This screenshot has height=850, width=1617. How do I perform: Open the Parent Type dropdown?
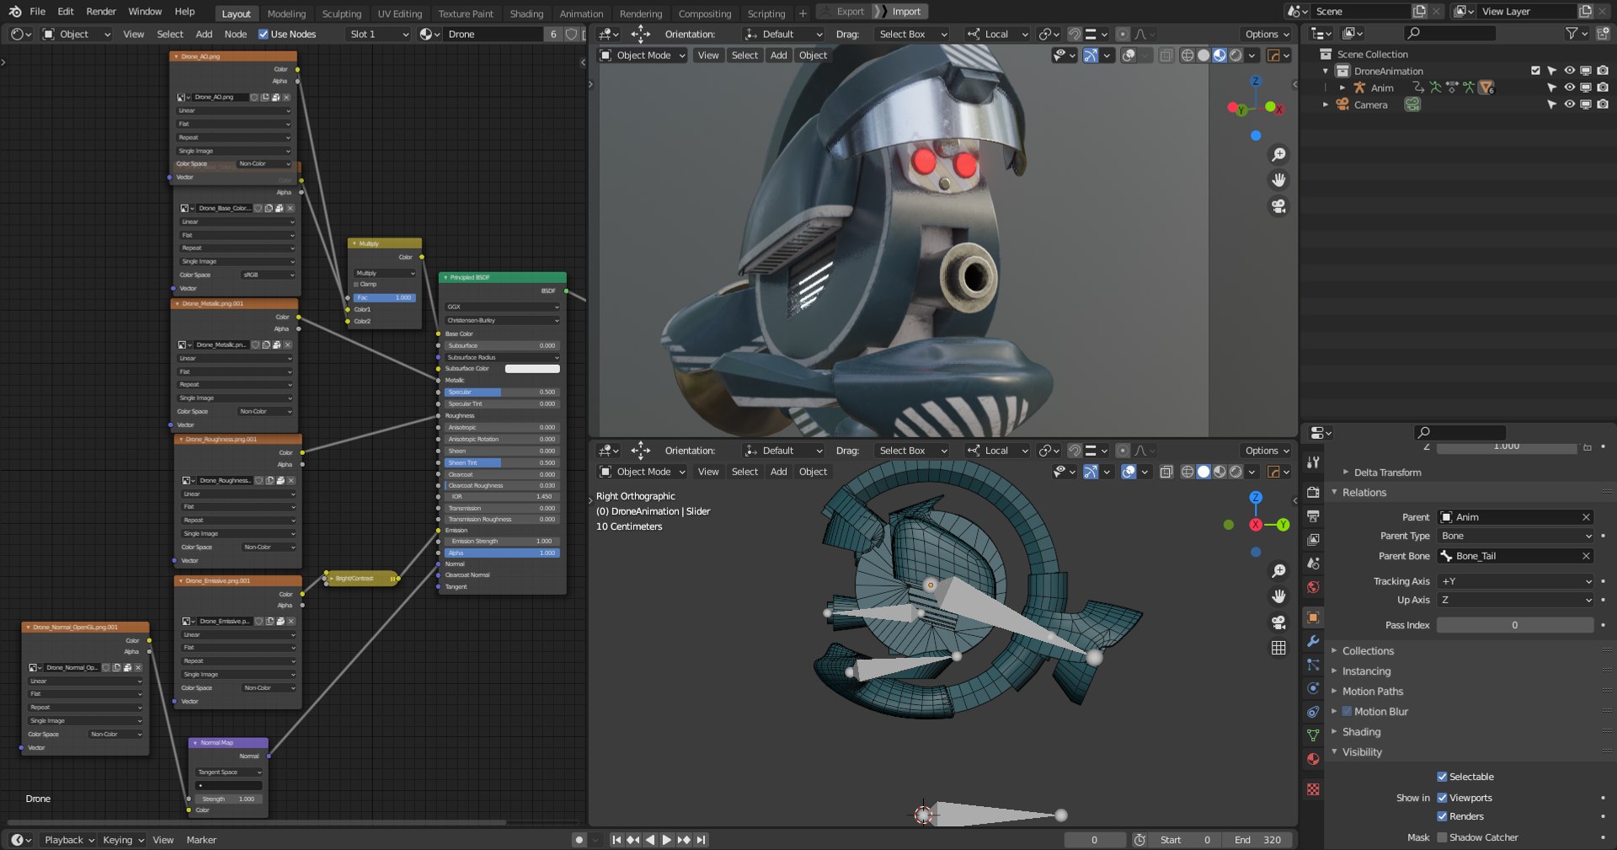click(1515, 536)
